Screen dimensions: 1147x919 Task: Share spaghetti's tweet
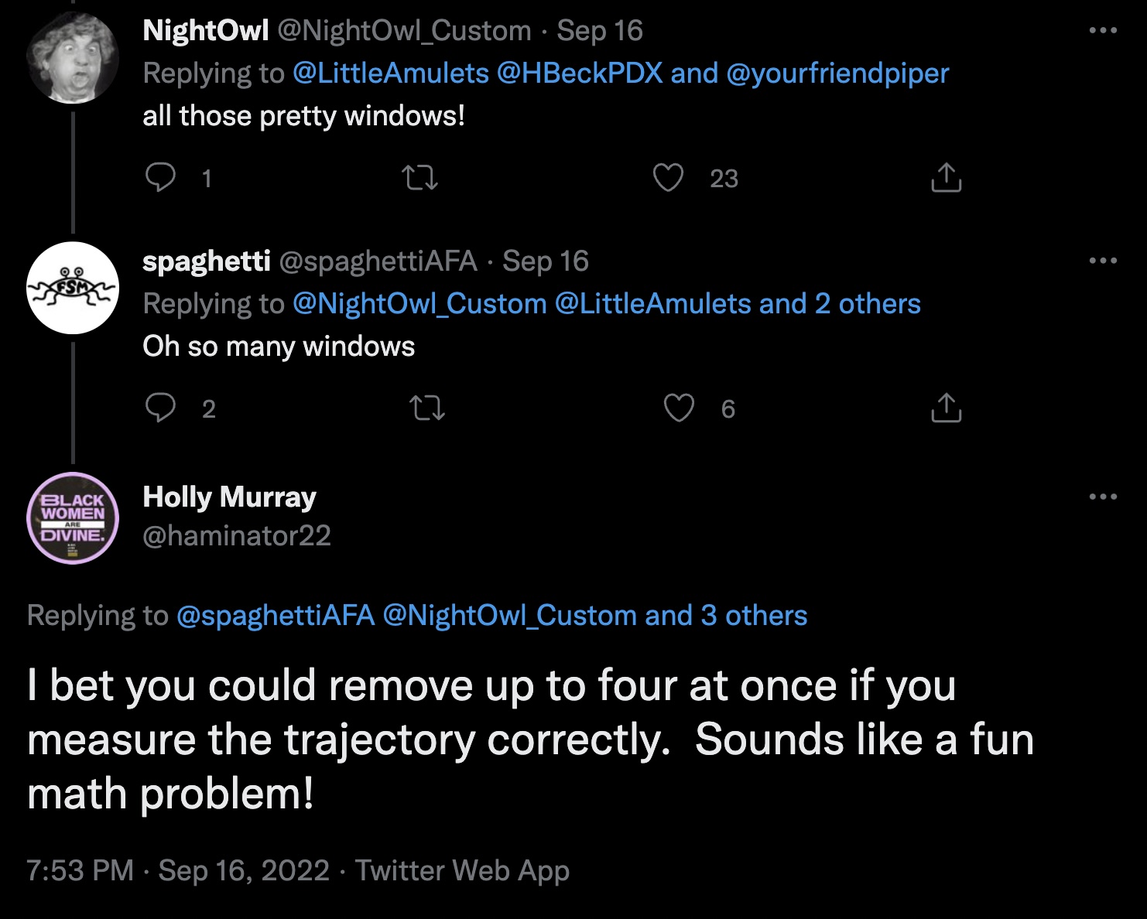(946, 408)
